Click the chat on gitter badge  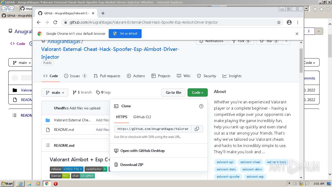point(83,176)
